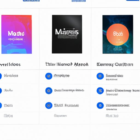Click the blue button at top right corner

pyautogui.click(x=133, y=0)
